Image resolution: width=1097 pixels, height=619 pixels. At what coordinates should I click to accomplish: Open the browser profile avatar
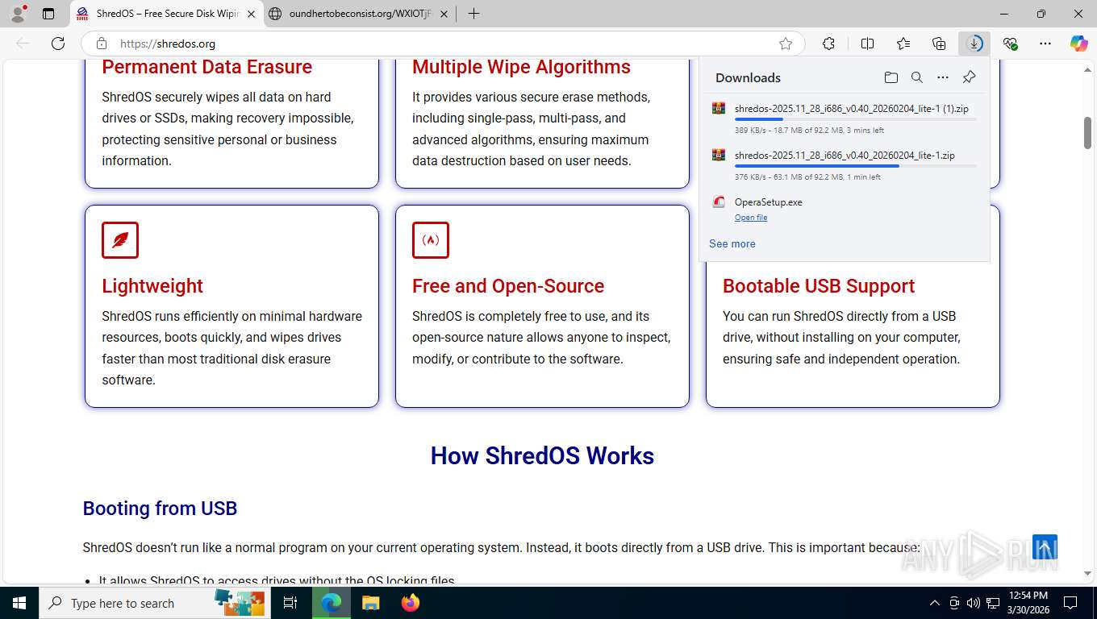click(x=18, y=14)
